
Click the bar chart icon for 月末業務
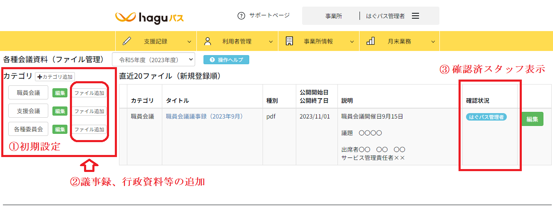370,41
